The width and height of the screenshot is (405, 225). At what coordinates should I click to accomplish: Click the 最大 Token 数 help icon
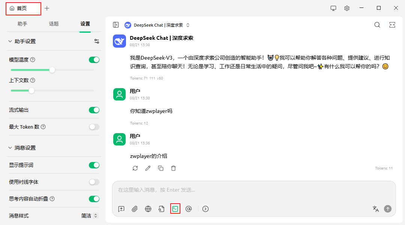43,127
